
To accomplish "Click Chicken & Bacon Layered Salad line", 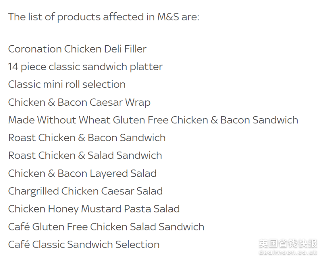I will coord(82,174).
